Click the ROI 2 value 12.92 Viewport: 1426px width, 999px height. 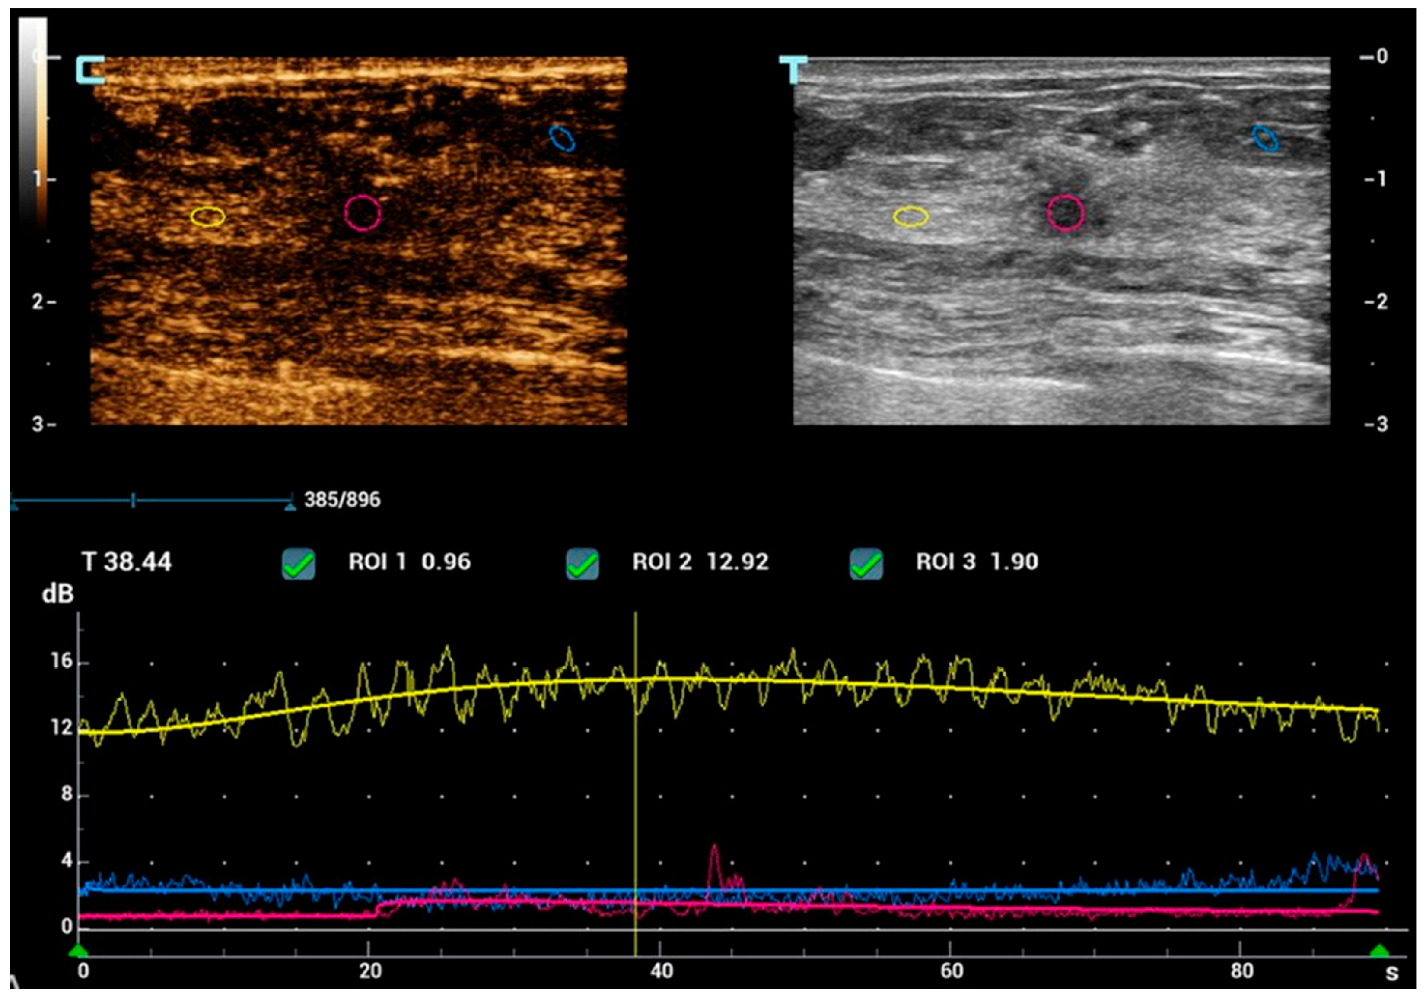(x=738, y=562)
